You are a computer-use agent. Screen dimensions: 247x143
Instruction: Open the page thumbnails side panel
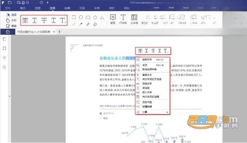[4, 39]
